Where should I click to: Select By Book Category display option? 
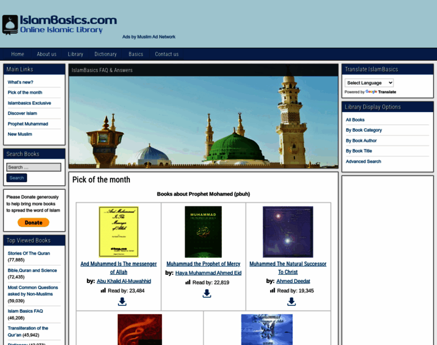point(363,130)
